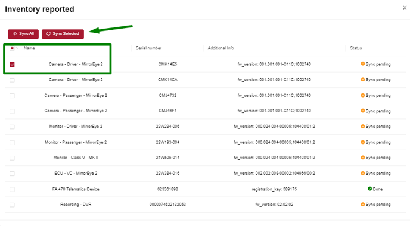
Task: Select checkbox for Monitor - Passenger - MirrorEye 2
Action: [x=12, y=143]
